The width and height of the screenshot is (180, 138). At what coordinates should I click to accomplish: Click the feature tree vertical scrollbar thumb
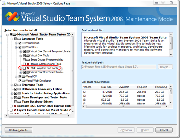(x=73, y=71)
